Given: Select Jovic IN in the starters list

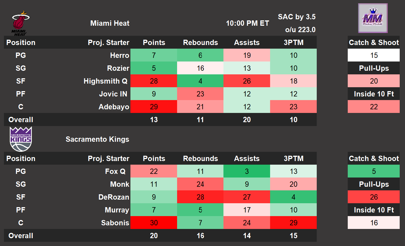Looking at the screenshot, I should click(x=113, y=94).
